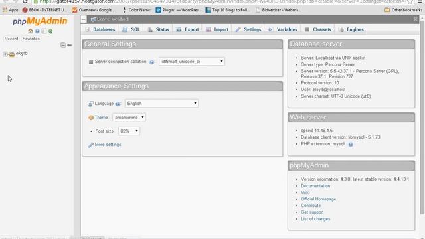Open Top 10 Blogs to Follow bookmark
Image resolution: width=425 pixels, height=239 pixels.
pos(228,10)
